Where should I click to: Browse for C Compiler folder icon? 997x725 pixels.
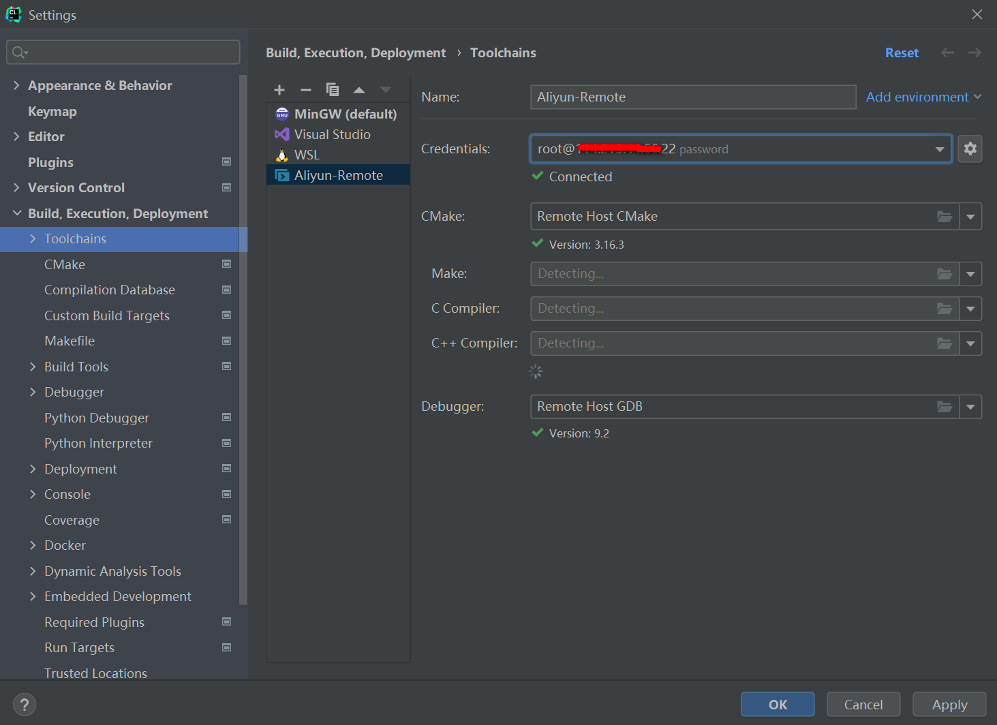(x=945, y=309)
